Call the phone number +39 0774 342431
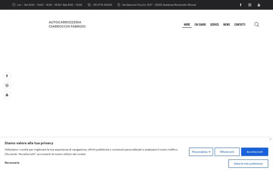The width and height of the screenshot is (273, 171). click(102, 5)
